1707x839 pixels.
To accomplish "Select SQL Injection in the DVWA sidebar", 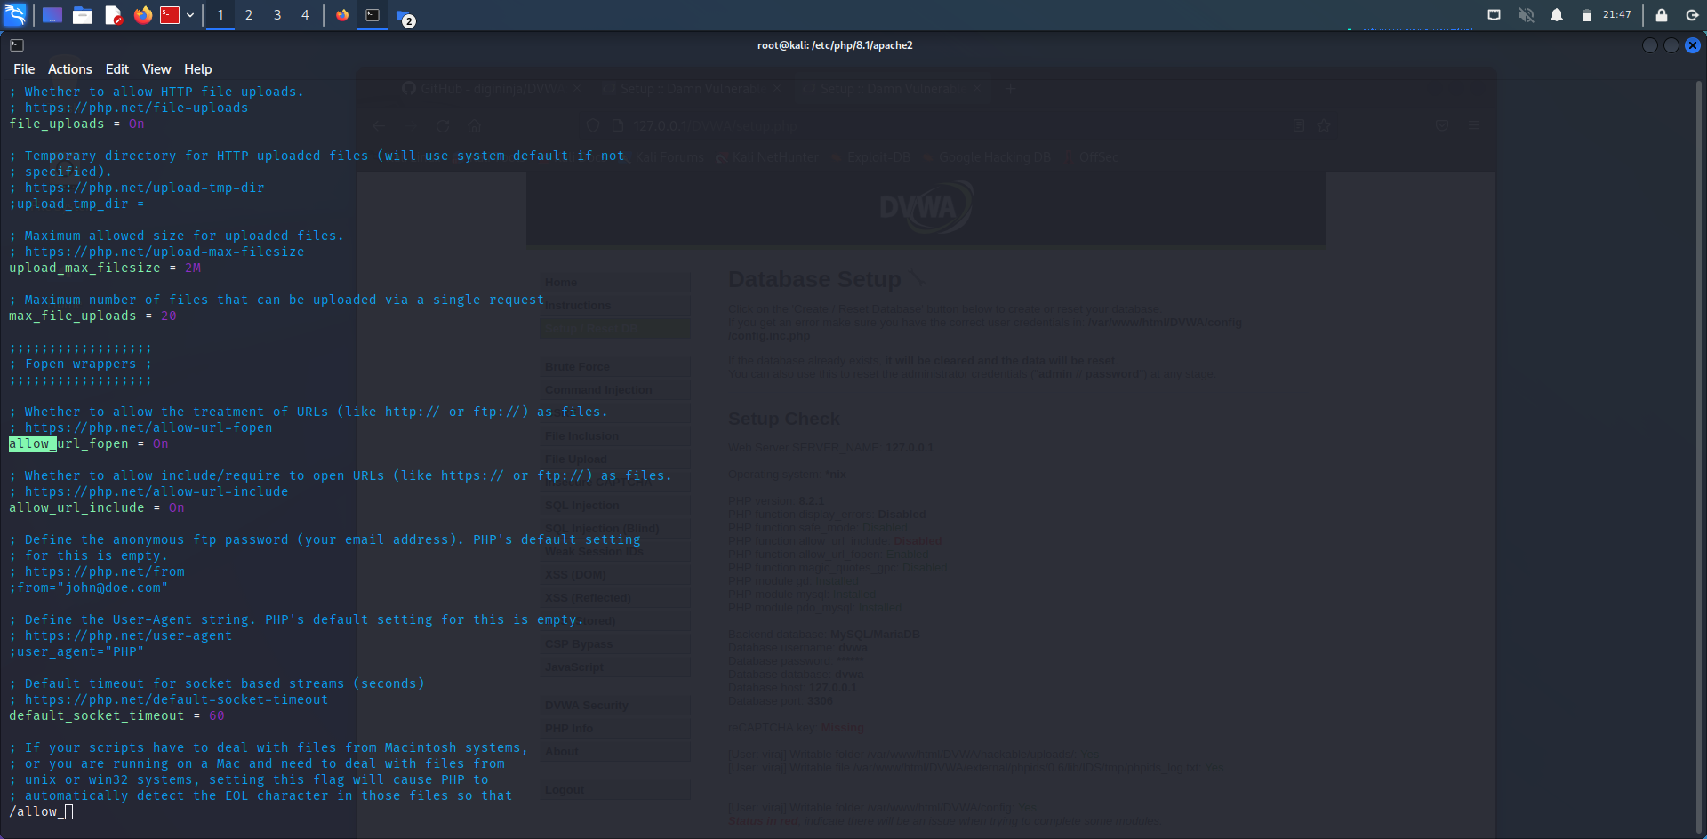I will (581, 505).
